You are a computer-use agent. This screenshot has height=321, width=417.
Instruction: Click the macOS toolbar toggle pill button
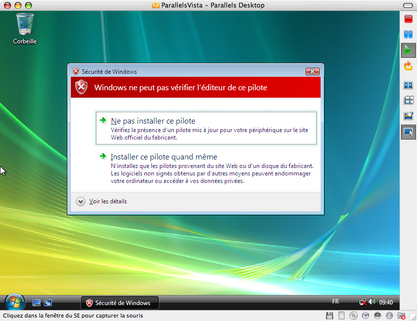[x=408, y=5]
